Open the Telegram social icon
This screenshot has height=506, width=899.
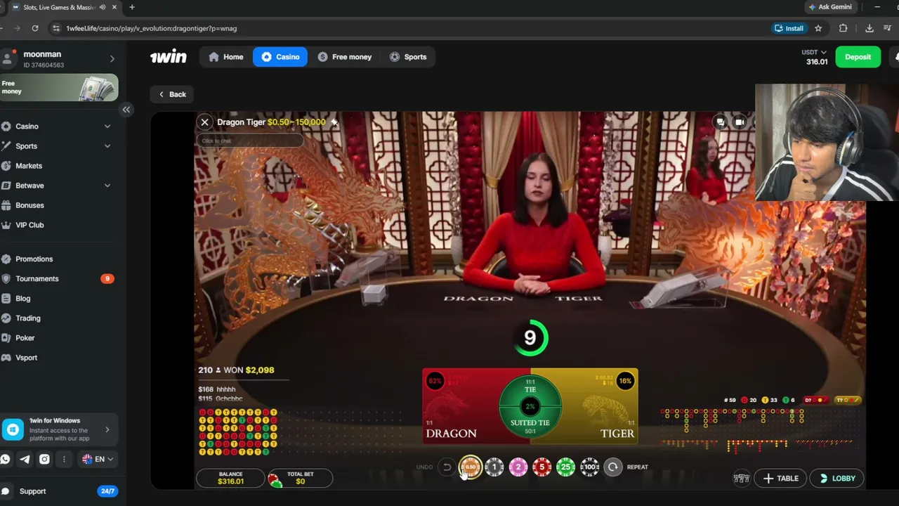coord(25,459)
